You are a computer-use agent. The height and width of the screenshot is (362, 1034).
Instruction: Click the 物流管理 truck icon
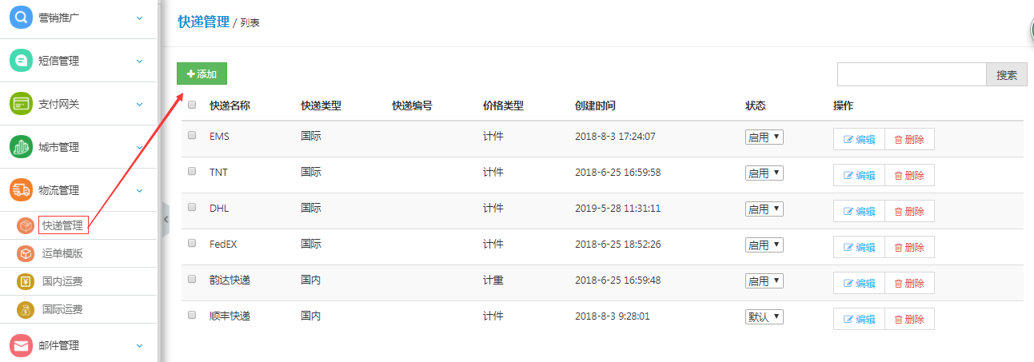[x=21, y=190]
